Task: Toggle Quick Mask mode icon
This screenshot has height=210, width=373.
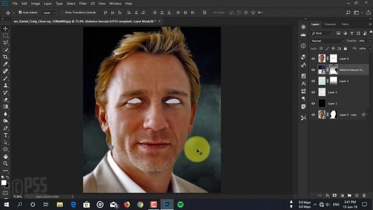Action: click(5, 192)
